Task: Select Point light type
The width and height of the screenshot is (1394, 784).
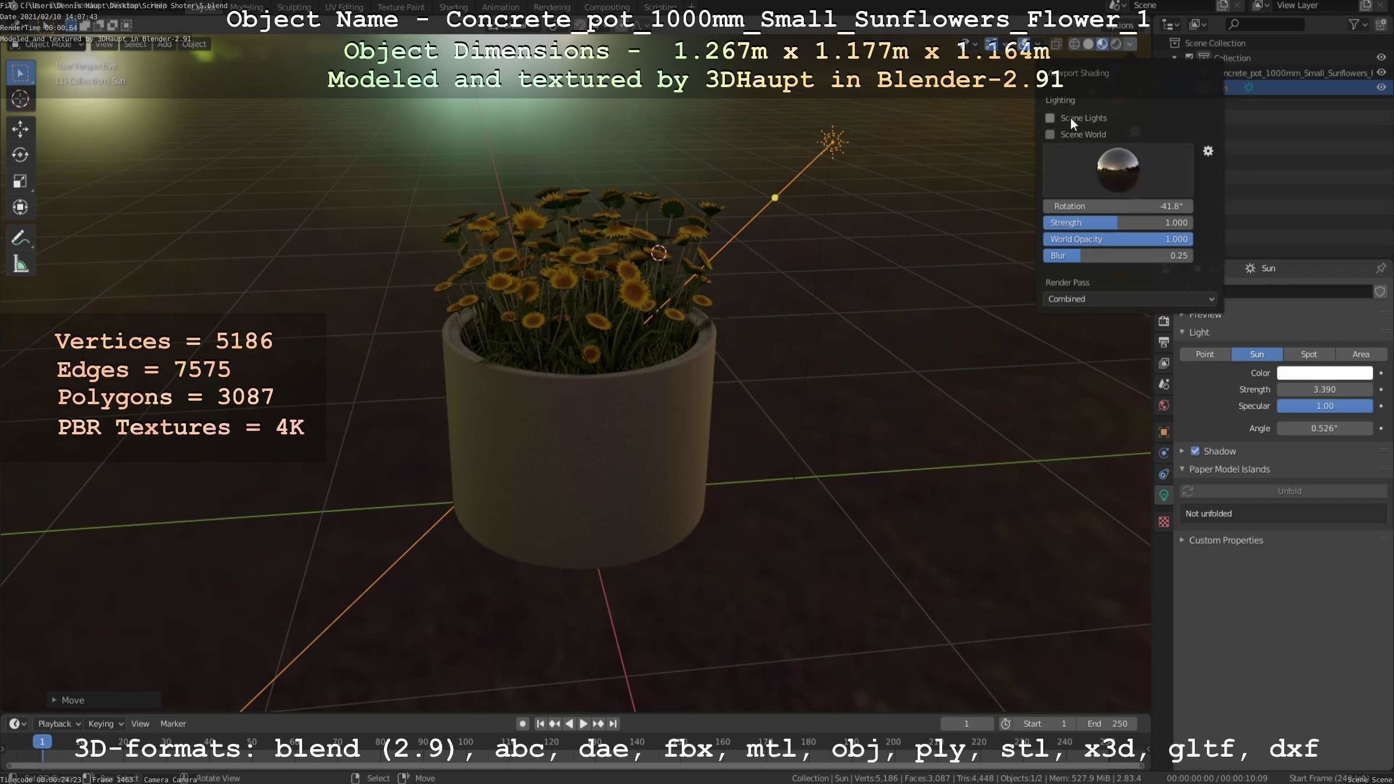Action: click(1205, 354)
